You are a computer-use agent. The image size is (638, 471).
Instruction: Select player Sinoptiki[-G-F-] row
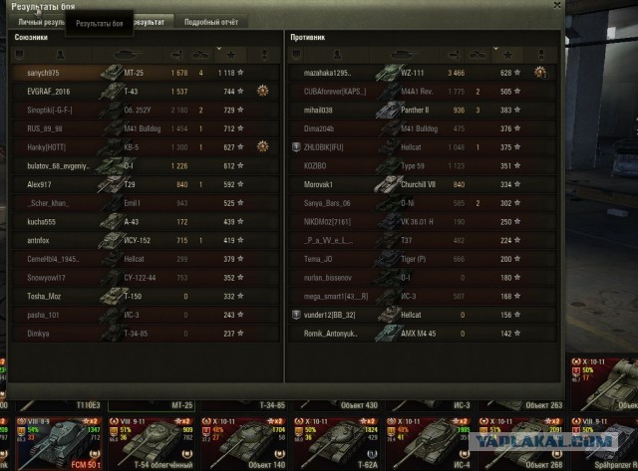(146, 111)
